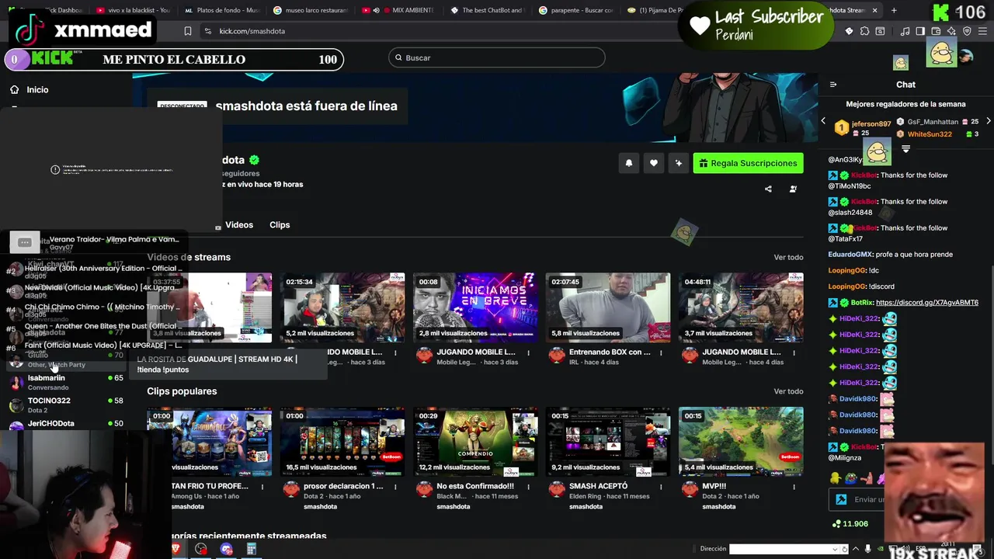Viewport: 994px width, 559px height.
Task: Open options for No esta Confirmado clip
Action: (x=528, y=487)
